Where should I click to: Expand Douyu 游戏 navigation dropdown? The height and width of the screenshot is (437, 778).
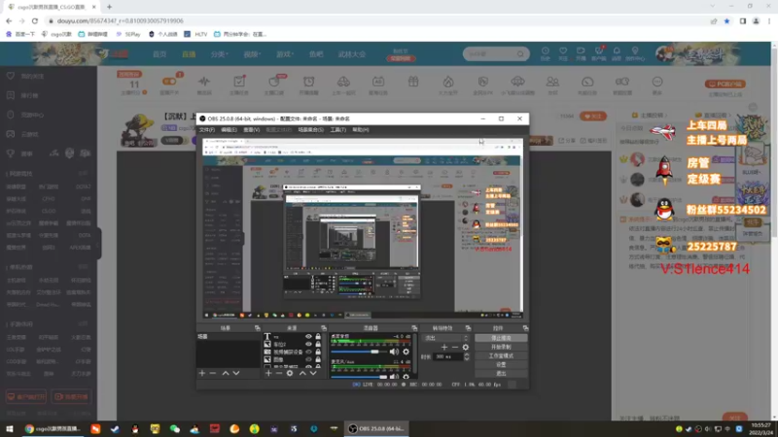click(x=285, y=54)
